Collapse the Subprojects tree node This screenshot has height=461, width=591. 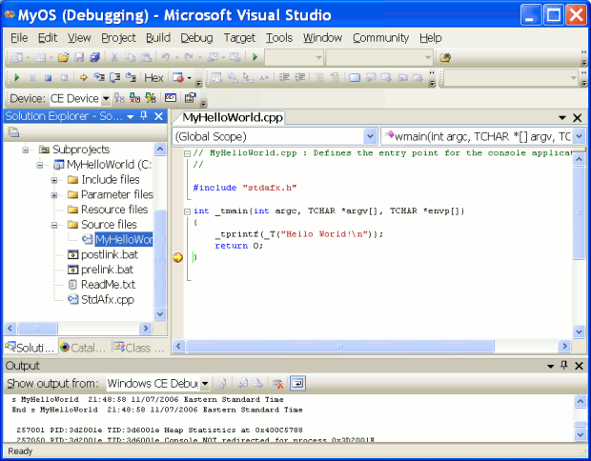25,150
